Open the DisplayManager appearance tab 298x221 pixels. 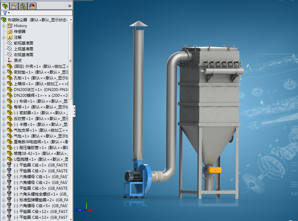32,6
